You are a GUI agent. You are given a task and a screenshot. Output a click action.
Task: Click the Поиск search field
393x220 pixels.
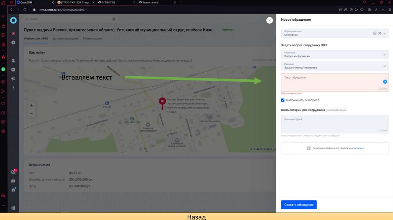[70, 19]
